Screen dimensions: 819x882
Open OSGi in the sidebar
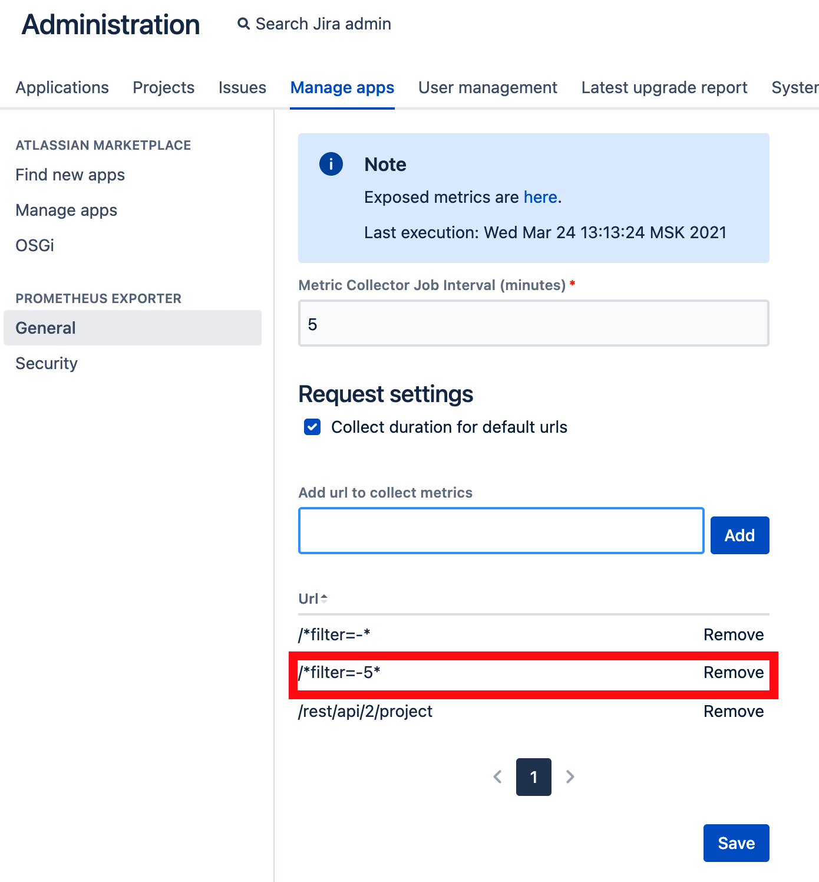[35, 245]
